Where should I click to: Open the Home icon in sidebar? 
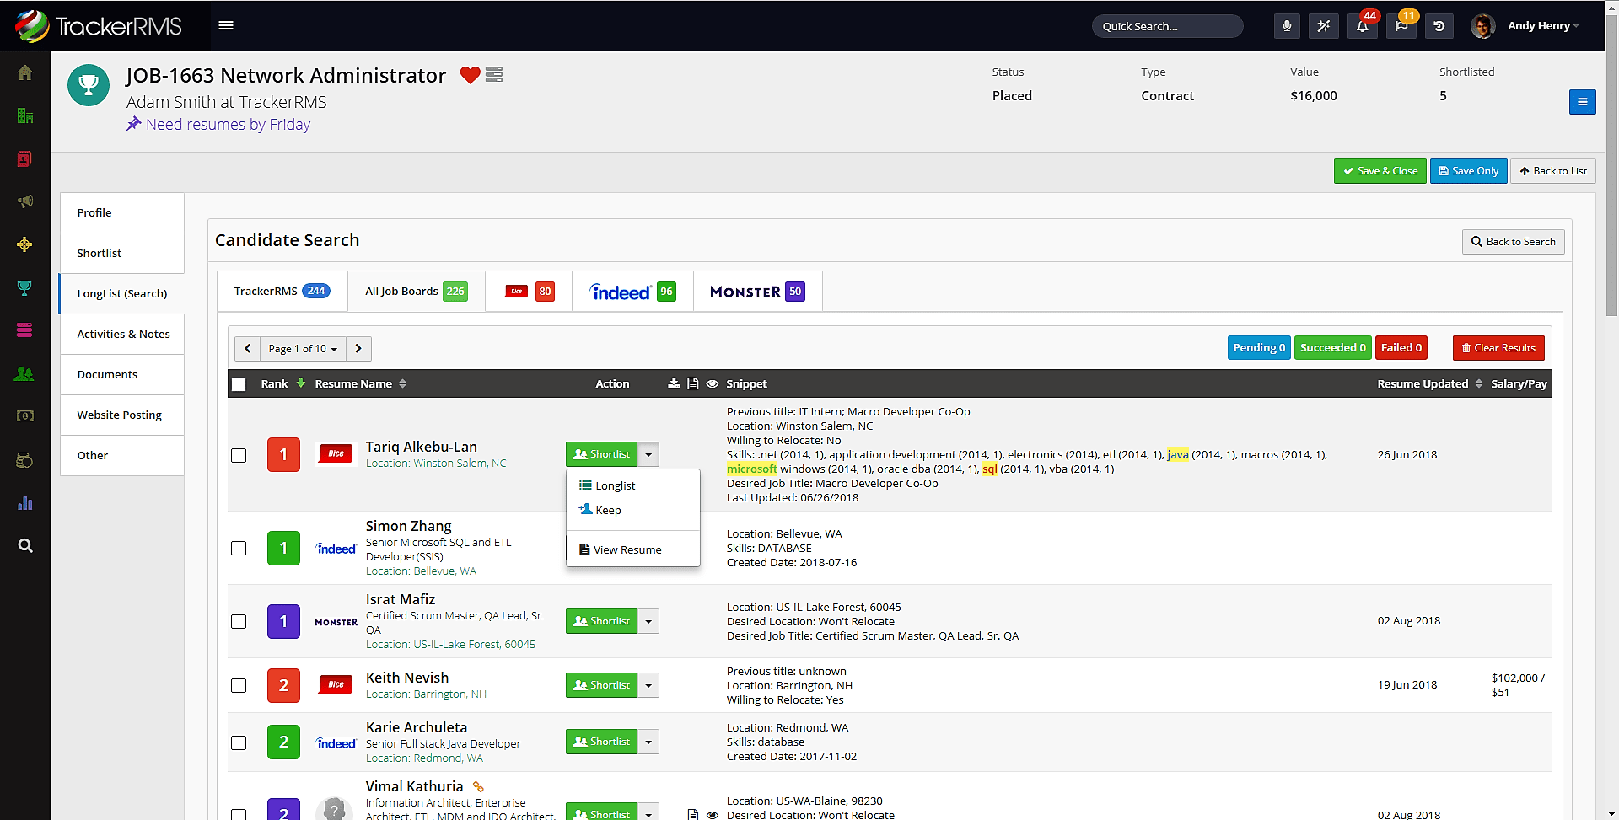pyautogui.click(x=25, y=72)
